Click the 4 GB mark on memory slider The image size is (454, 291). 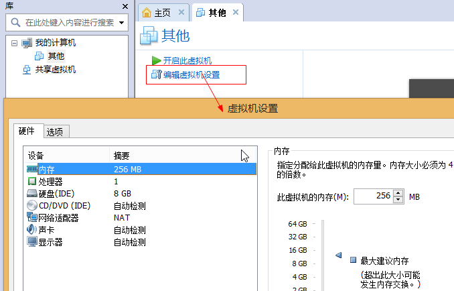[x=300, y=277]
